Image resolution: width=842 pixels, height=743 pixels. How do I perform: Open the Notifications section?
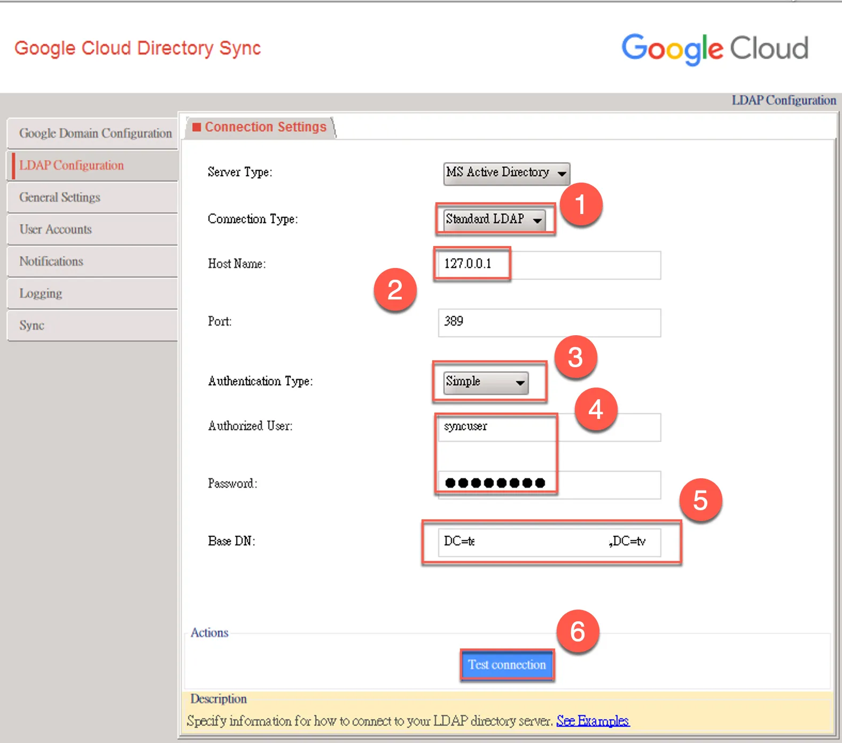coord(92,262)
